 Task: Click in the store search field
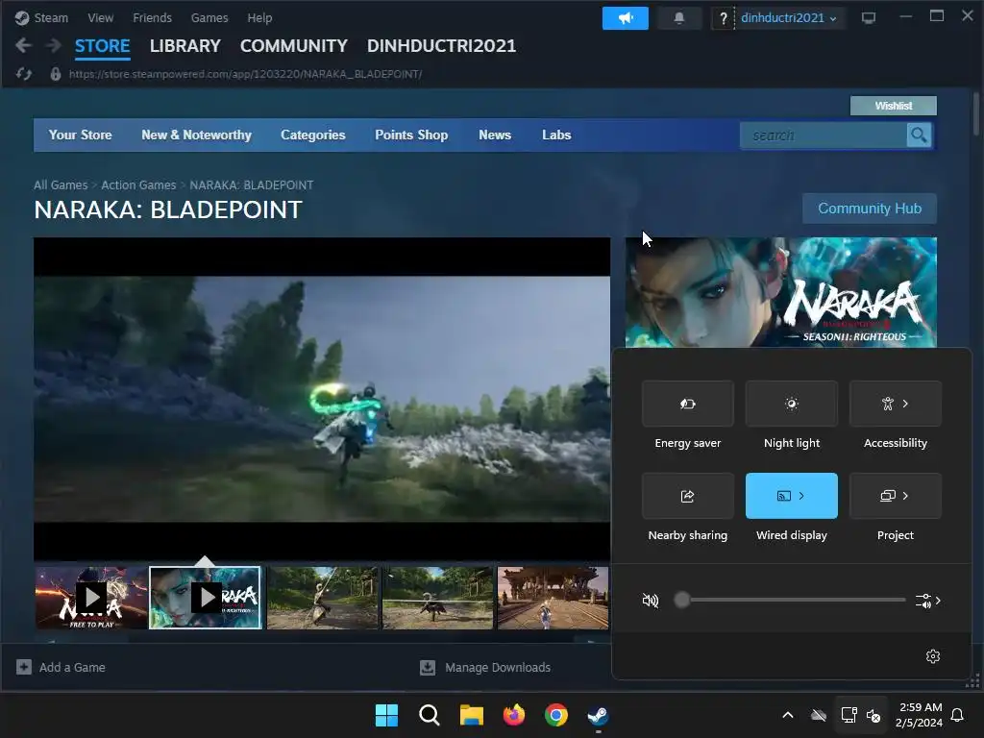point(824,135)
